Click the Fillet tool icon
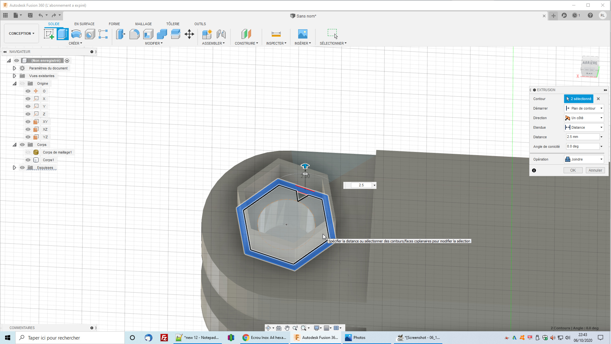 coord(134,34)
